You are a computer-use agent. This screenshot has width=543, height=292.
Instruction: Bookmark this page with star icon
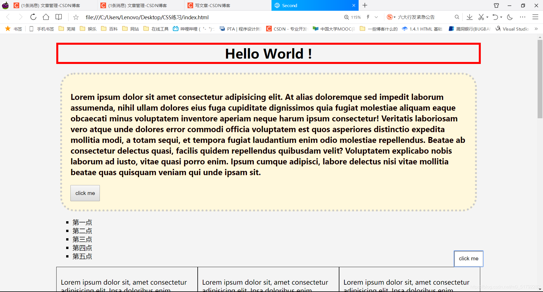(76, 17)
